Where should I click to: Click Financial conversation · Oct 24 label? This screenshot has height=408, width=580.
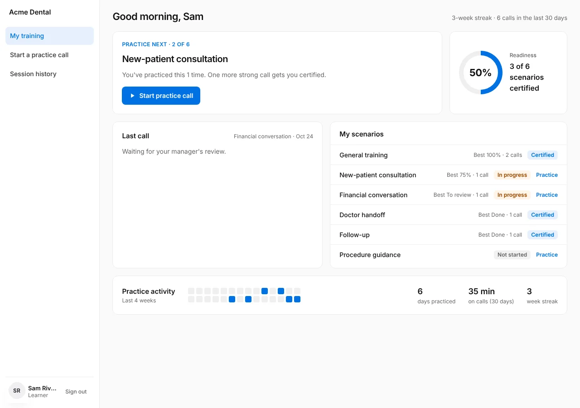click(x=273, y=136)
